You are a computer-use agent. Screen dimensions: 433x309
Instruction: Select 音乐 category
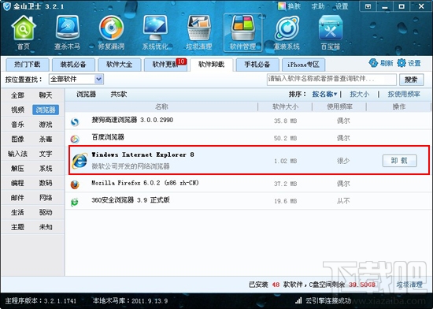pos(17,125)
